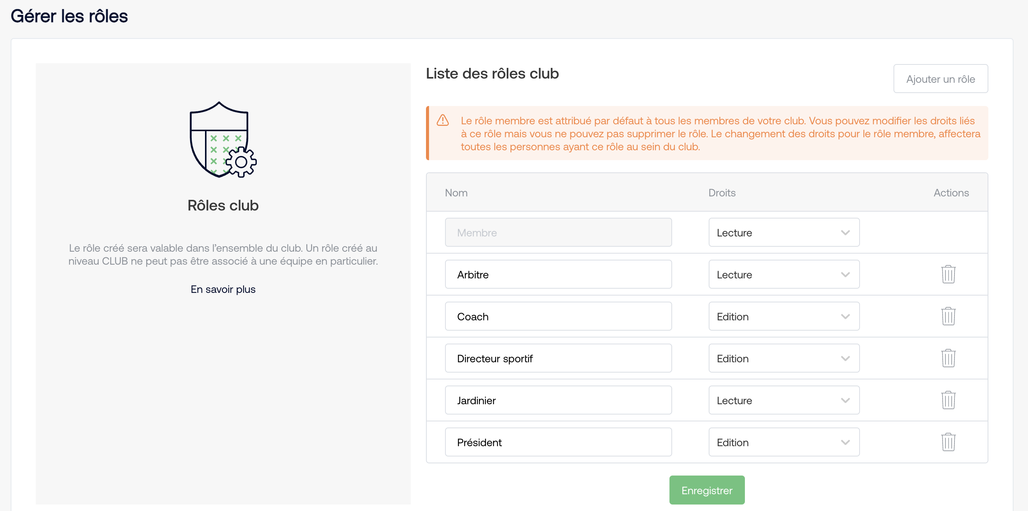Click the Droits column header
Screen dimensions: 1028x511
[722, 193]
